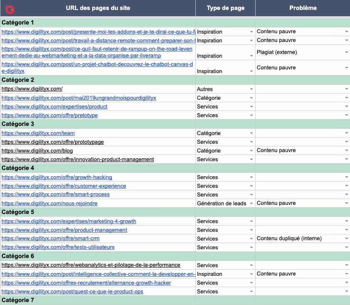Open Type de page dropdown for chatbot-canvas row
The image size is (350, 305).
coord(251,71)
